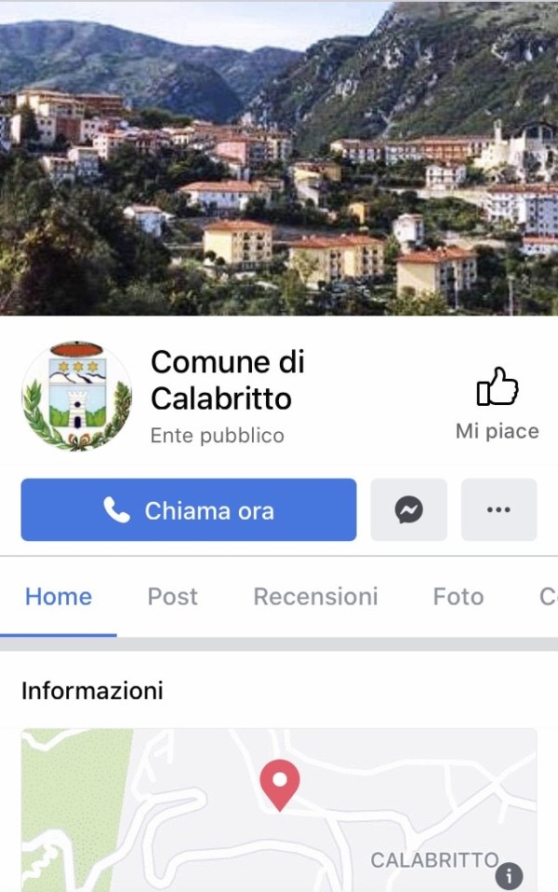The height and width of the screenshot is (892, 558).
Task: Go to the Home tab
Action: 59,597
